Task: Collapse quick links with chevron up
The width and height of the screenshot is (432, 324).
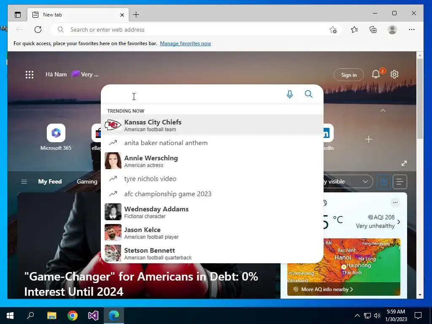Action: click(x=383, y=111)
